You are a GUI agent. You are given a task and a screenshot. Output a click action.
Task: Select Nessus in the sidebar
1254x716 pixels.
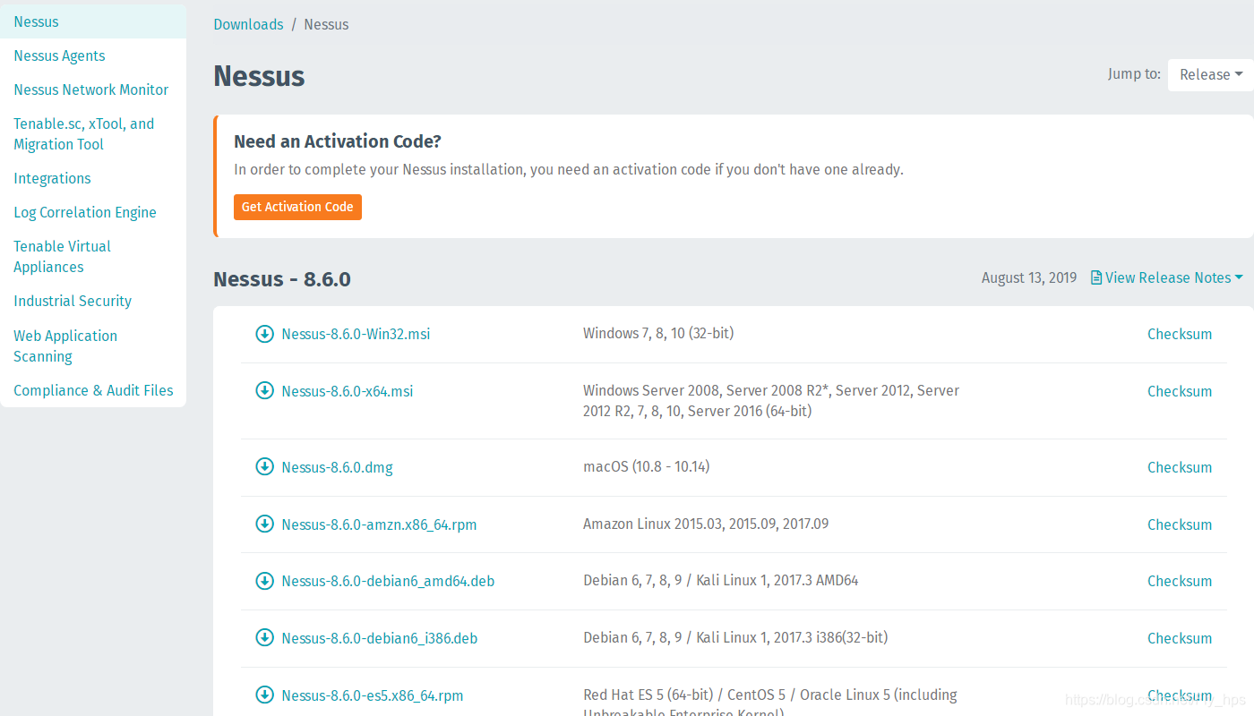pyautogui.click(x=93, y=21)
